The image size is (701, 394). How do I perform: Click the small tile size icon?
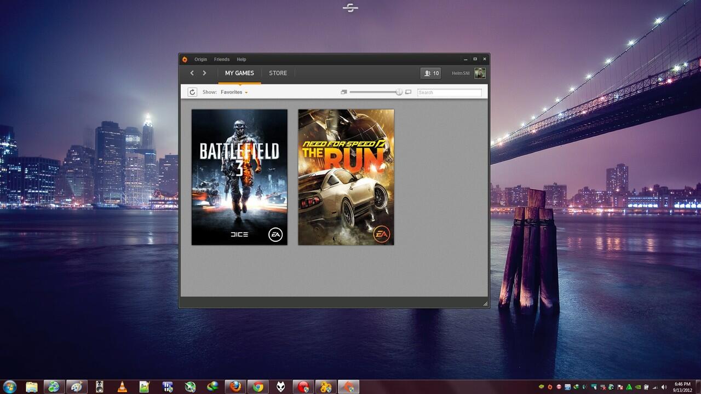[x=343, y=92]
